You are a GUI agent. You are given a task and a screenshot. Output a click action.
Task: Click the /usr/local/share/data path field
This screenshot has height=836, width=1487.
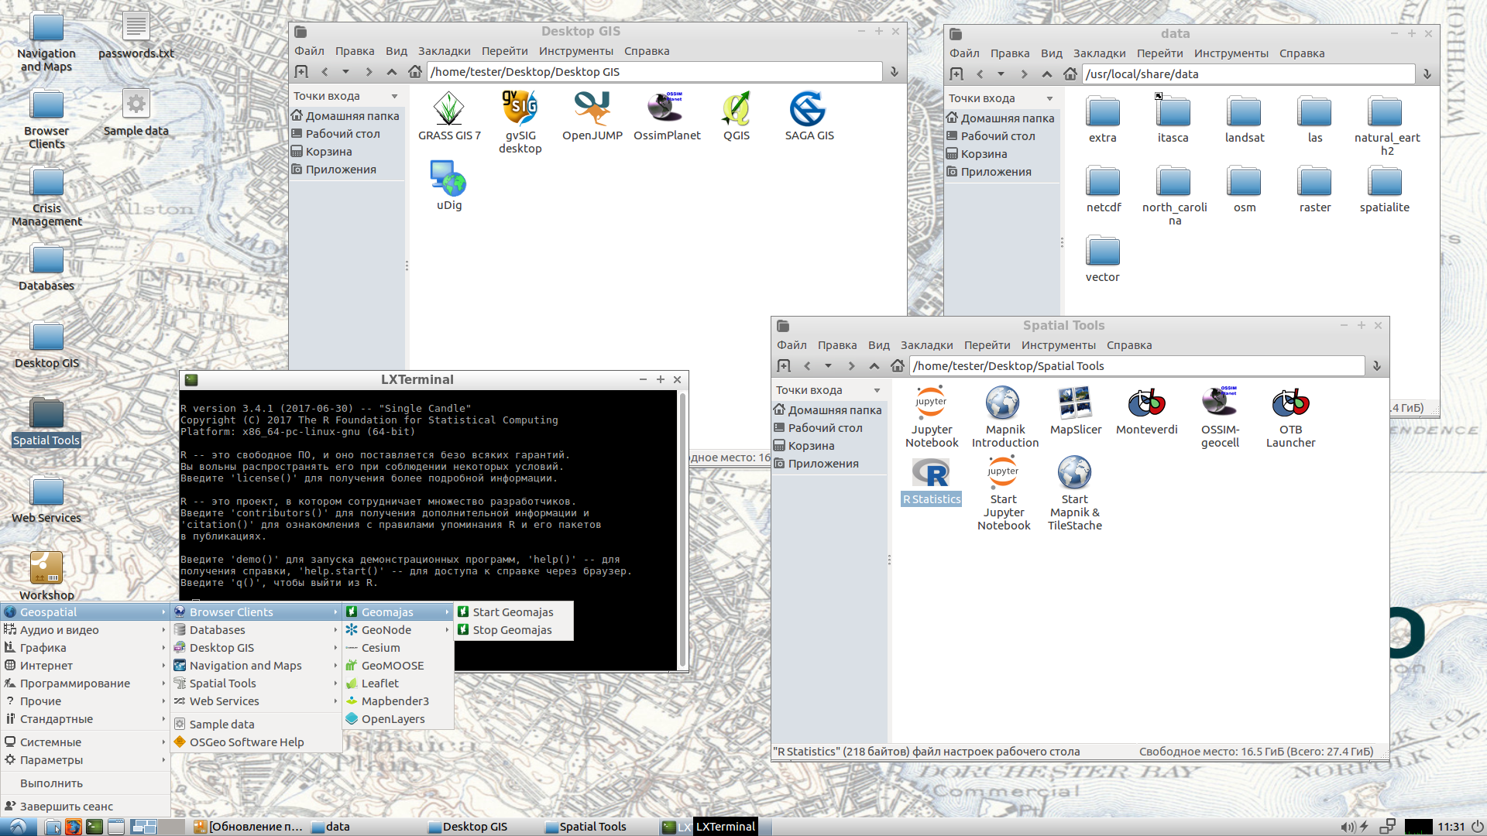tap(1248, 74)
